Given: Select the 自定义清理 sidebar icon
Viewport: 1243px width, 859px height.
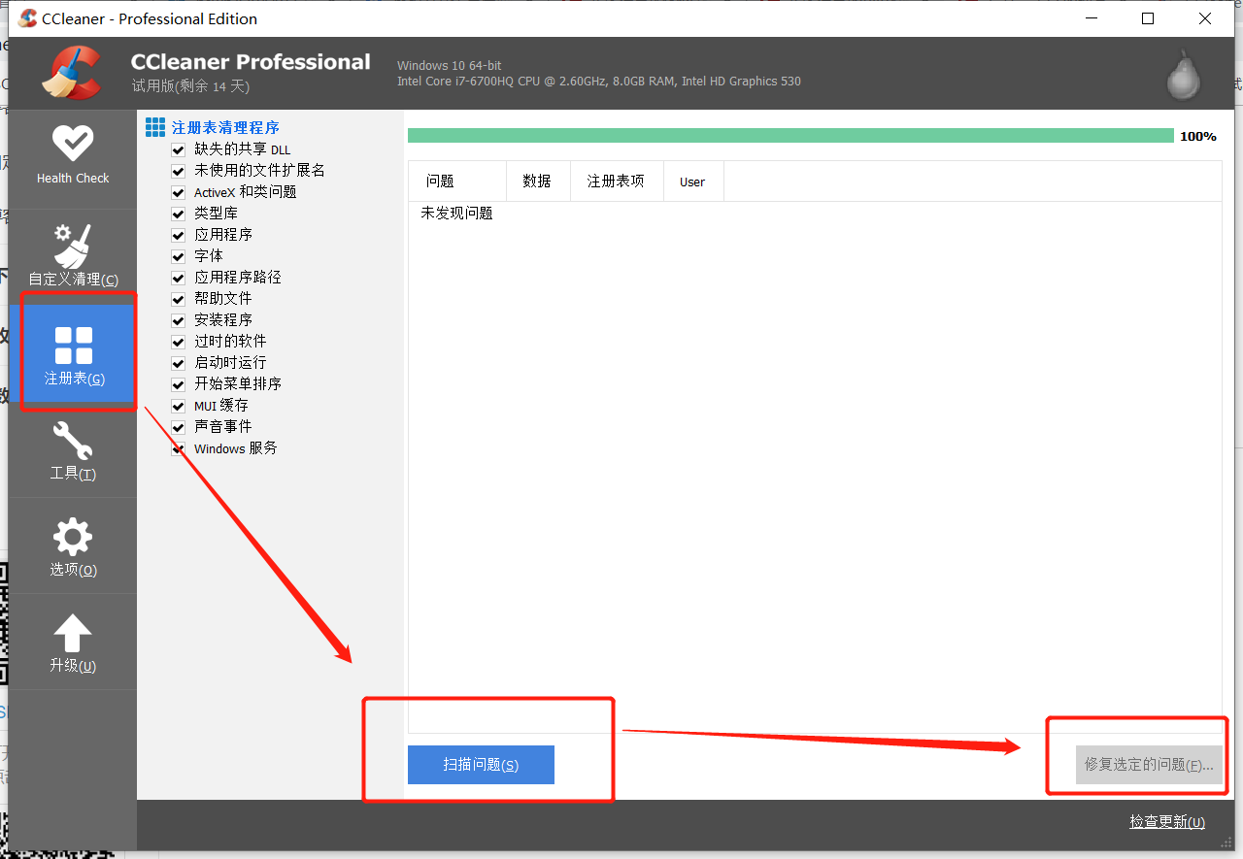Looking at the screenshot, I should coord(73,252).
